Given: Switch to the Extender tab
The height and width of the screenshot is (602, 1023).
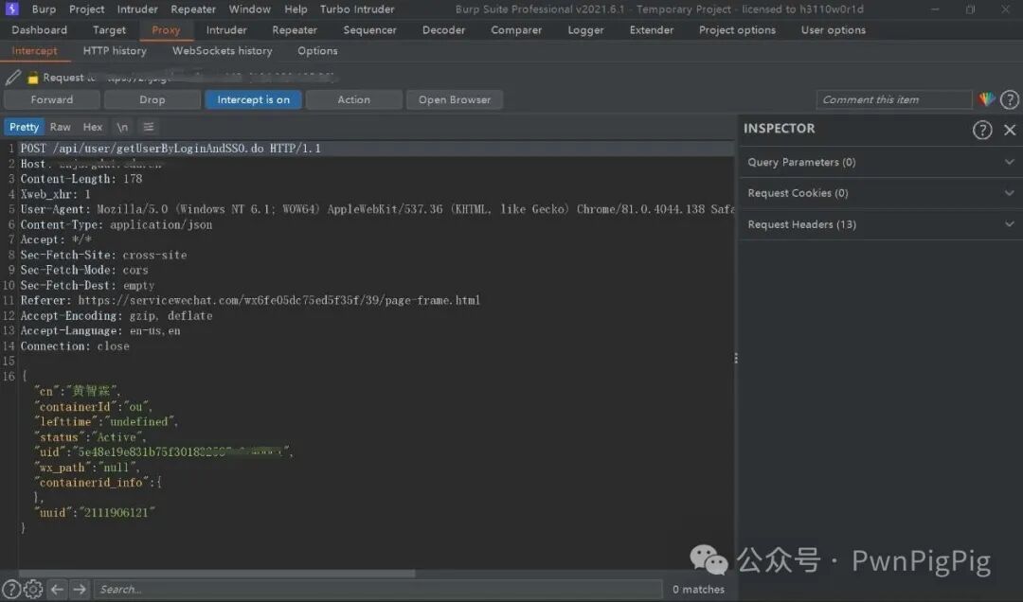Looking at the screenshot, I should coord(652,30).
